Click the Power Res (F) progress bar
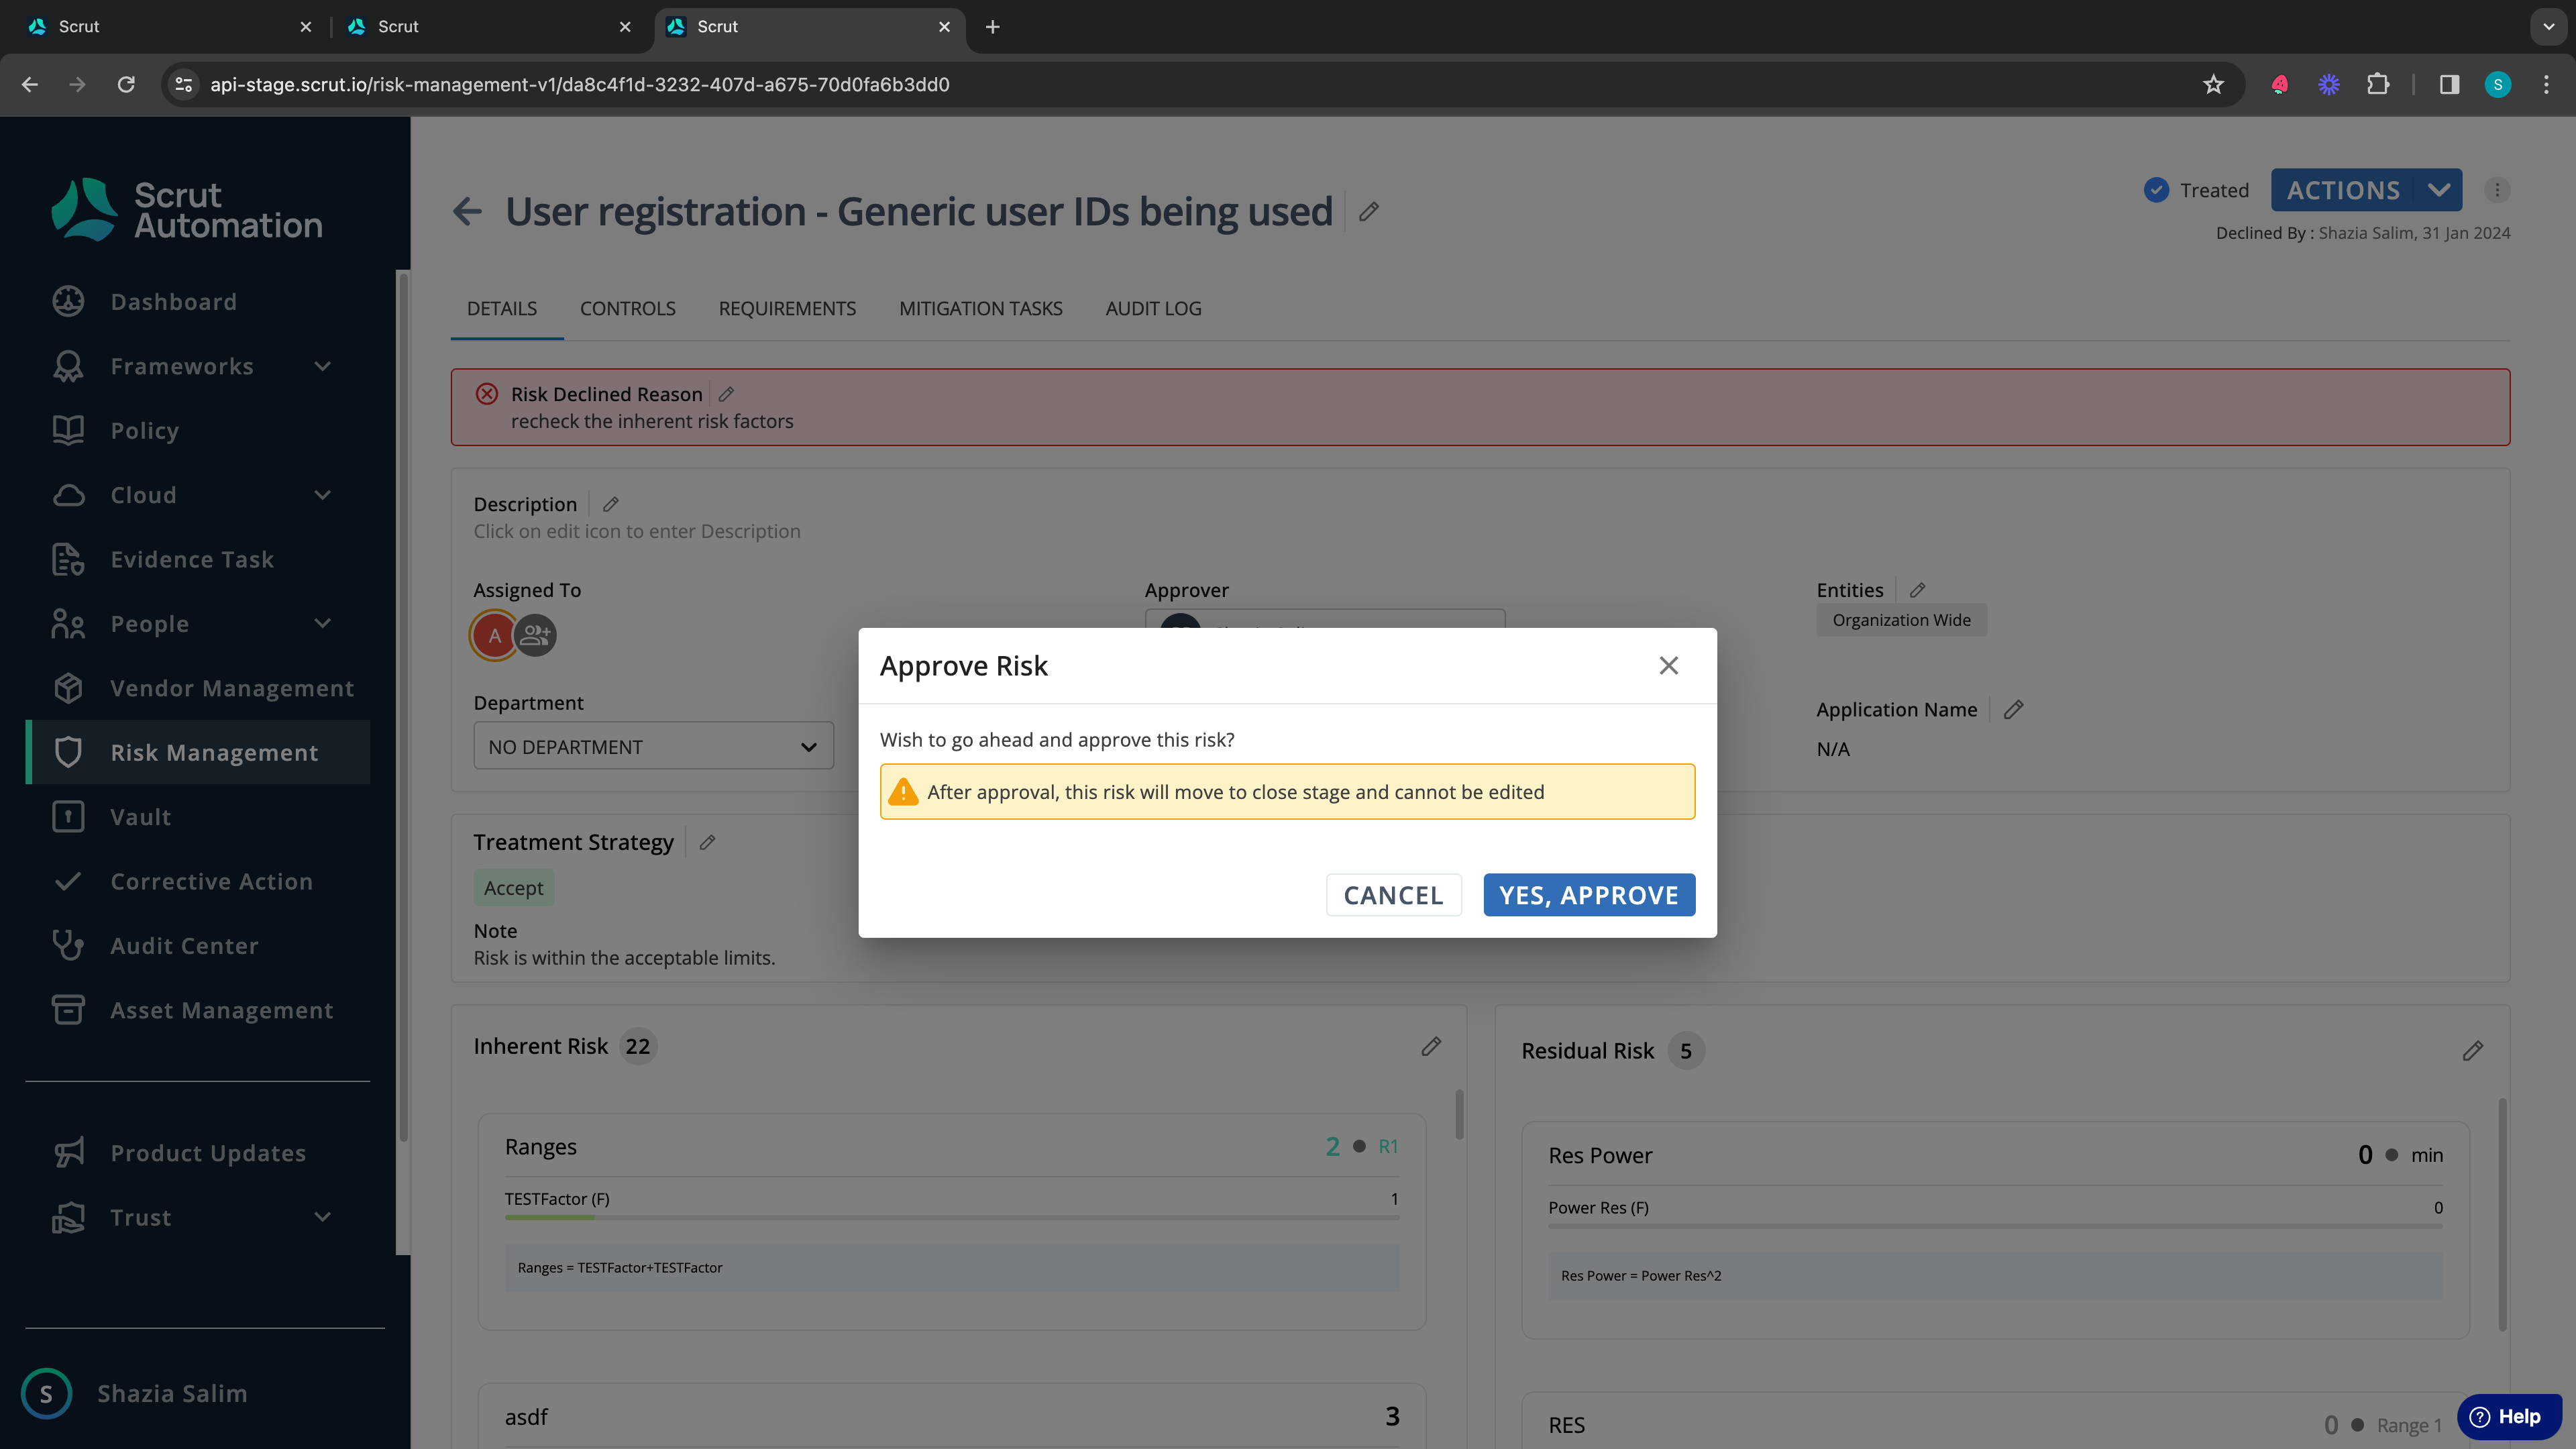 [x=1995, y=1226]
